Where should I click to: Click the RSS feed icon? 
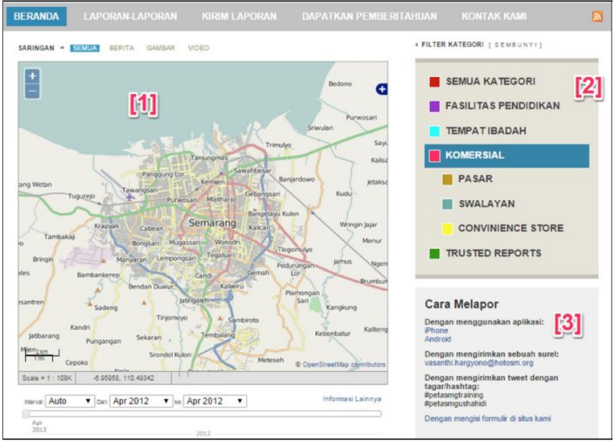tap(597, 17)
